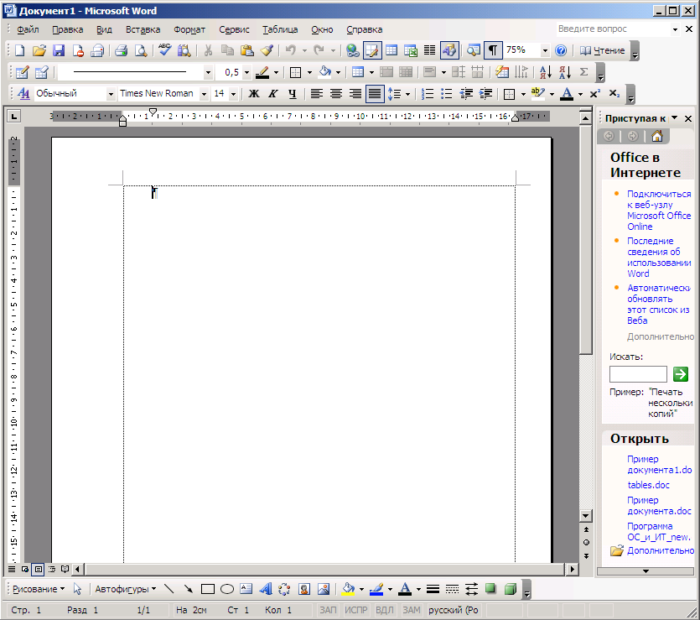Image resolution: width=700 pixels, height=620 pixels.
Task: Toggle italic formatting К
Action: (x=273, y=94)
